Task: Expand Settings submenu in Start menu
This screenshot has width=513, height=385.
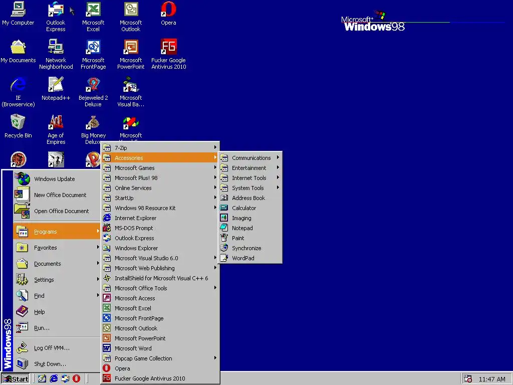Action: [57, 280]
